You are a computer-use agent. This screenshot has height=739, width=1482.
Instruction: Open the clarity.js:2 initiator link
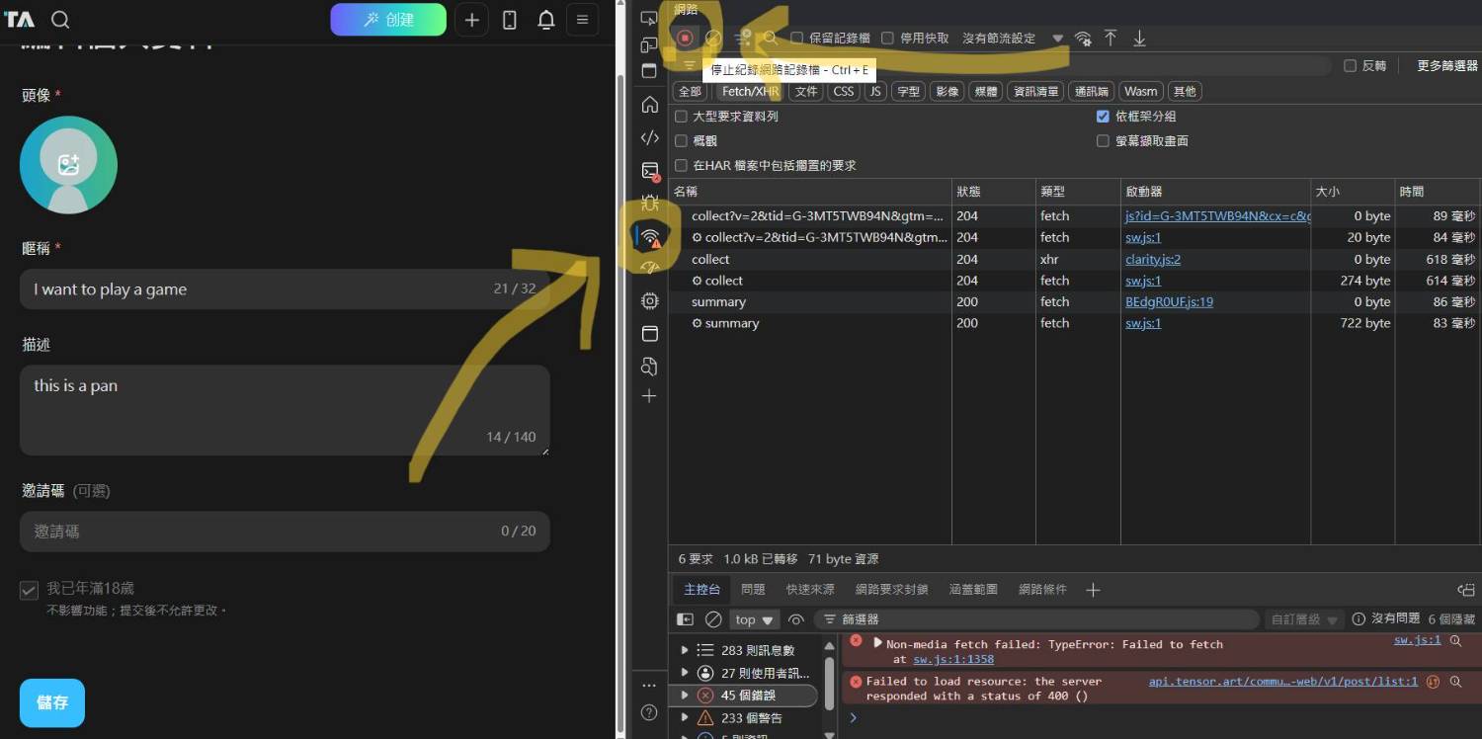tap(1152, 259)
